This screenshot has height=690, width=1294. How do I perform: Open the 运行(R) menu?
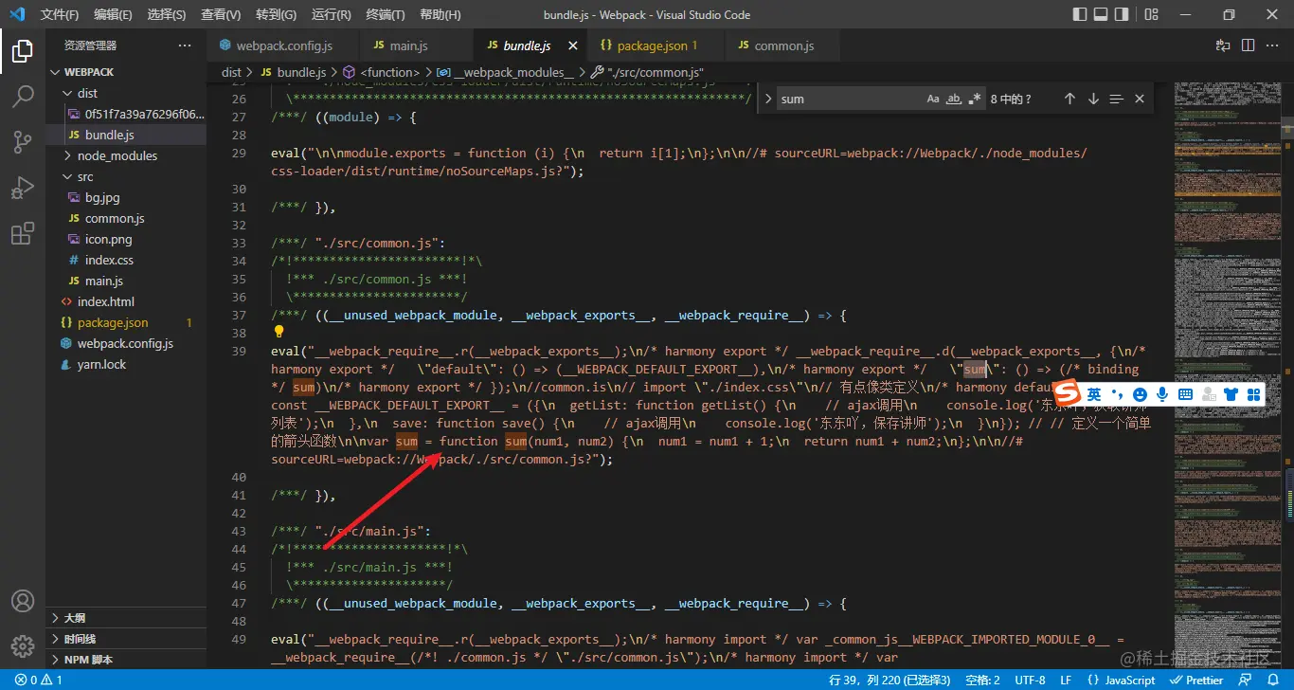point(331,14)
